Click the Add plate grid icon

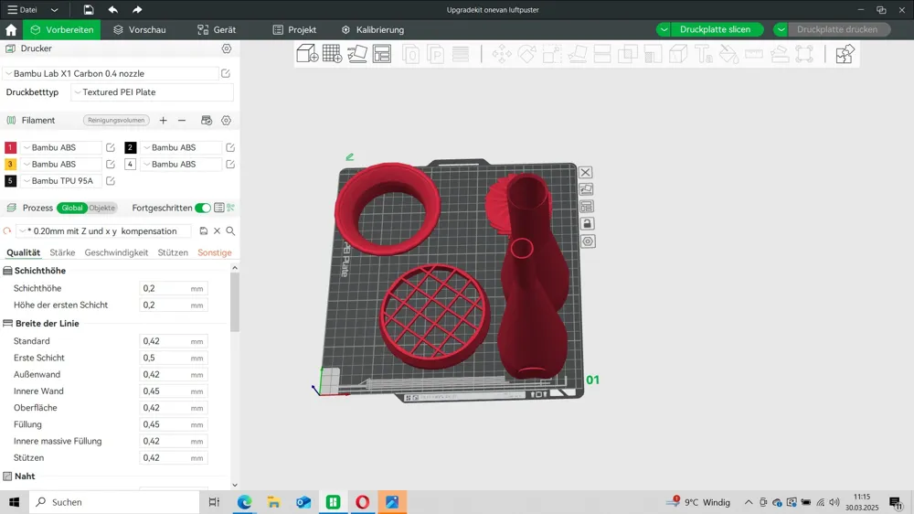pos(333,54)
